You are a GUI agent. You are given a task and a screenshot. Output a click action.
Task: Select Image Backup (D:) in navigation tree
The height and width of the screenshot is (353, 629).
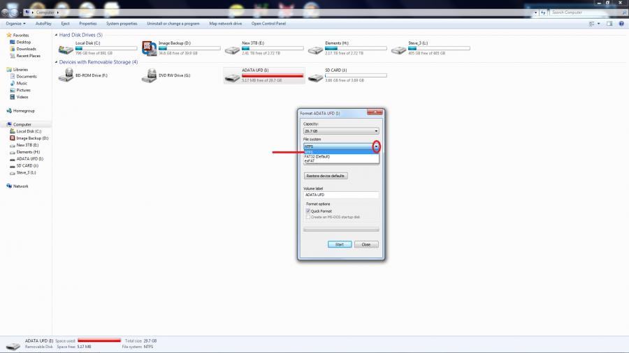click(x=32, y=138)
